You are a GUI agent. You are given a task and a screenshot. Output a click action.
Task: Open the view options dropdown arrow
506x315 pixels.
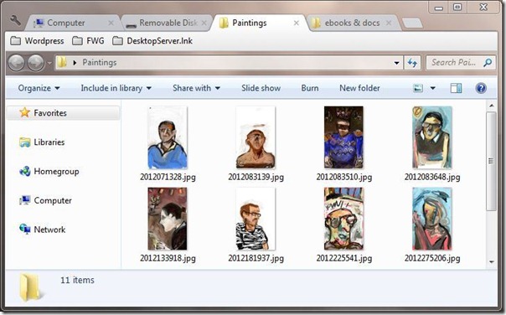coord(433,88)
